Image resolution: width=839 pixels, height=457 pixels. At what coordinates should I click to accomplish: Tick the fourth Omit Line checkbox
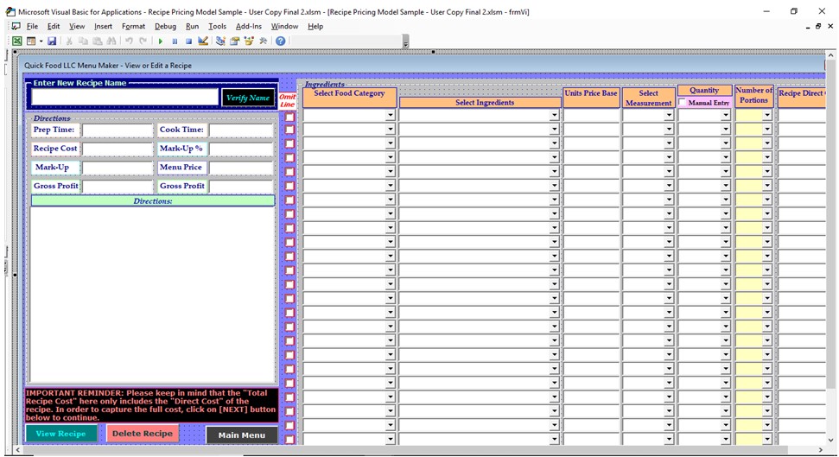pyautogui.click(x=289, y=158)
